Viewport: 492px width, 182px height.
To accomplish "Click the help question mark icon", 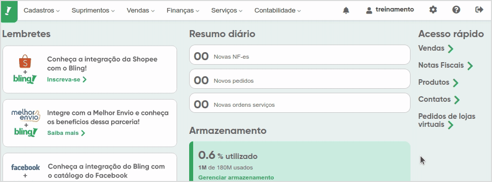I will click(456, 10).
